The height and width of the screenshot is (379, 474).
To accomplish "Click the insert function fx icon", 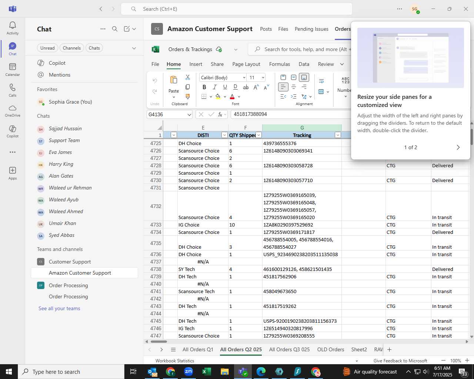I will point(220,114).
